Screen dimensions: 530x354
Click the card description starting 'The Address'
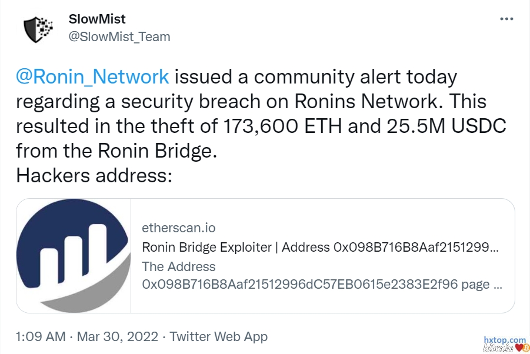point(179,266)
